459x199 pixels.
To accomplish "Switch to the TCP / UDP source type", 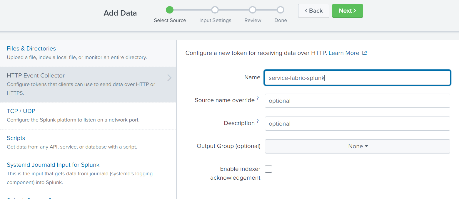I will click(x=21, y=111).
